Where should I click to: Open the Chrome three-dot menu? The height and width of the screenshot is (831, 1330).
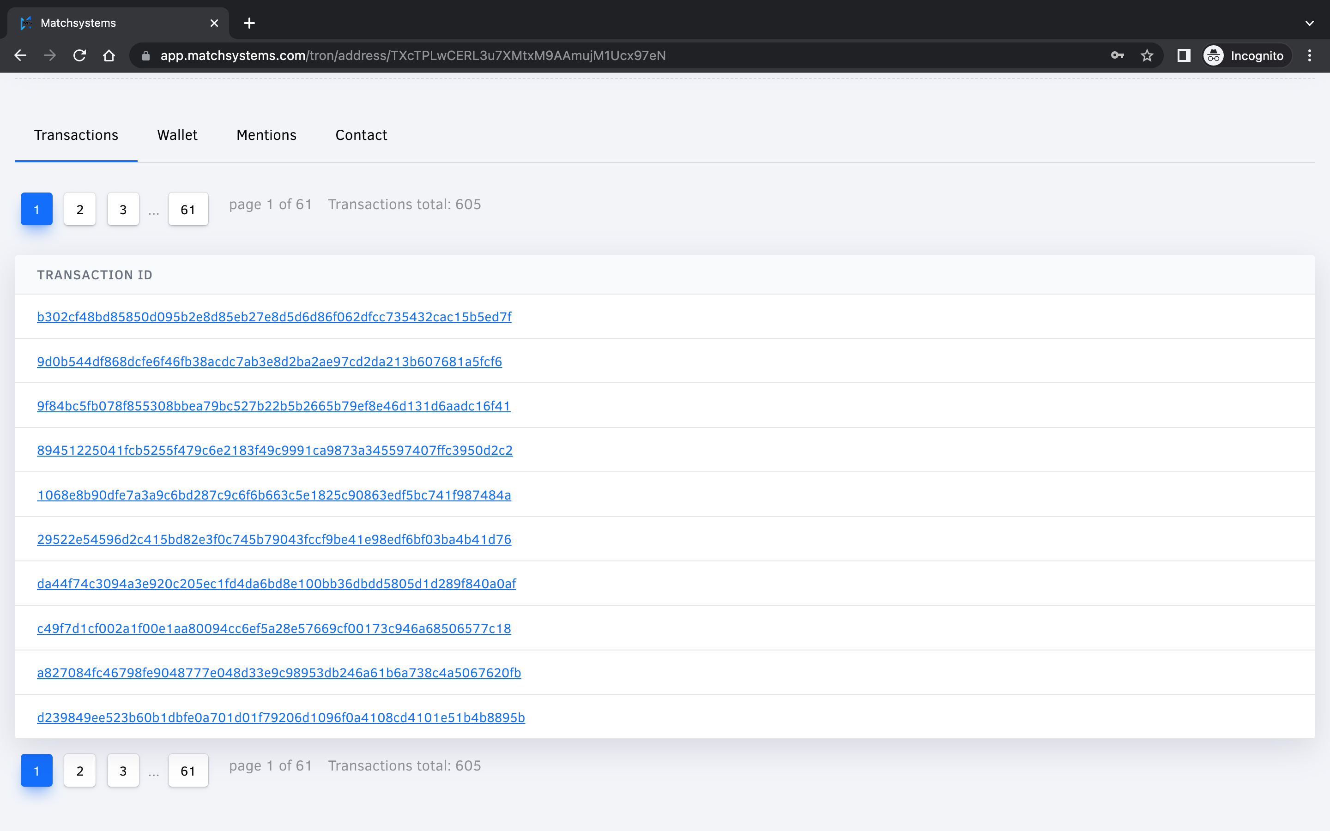pos(1309,55)
